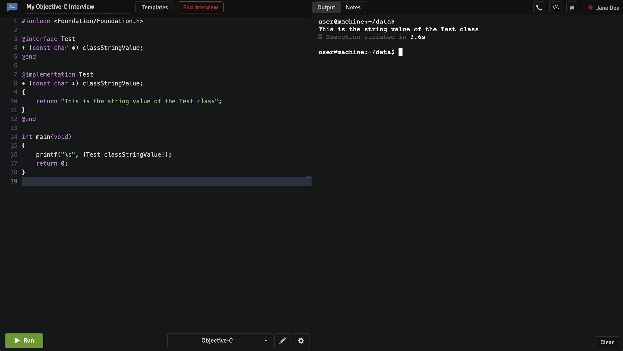Click the phone call icon
Image resolution: width=623 pixels, height=351 pixels.
click(x=539, y=7)
